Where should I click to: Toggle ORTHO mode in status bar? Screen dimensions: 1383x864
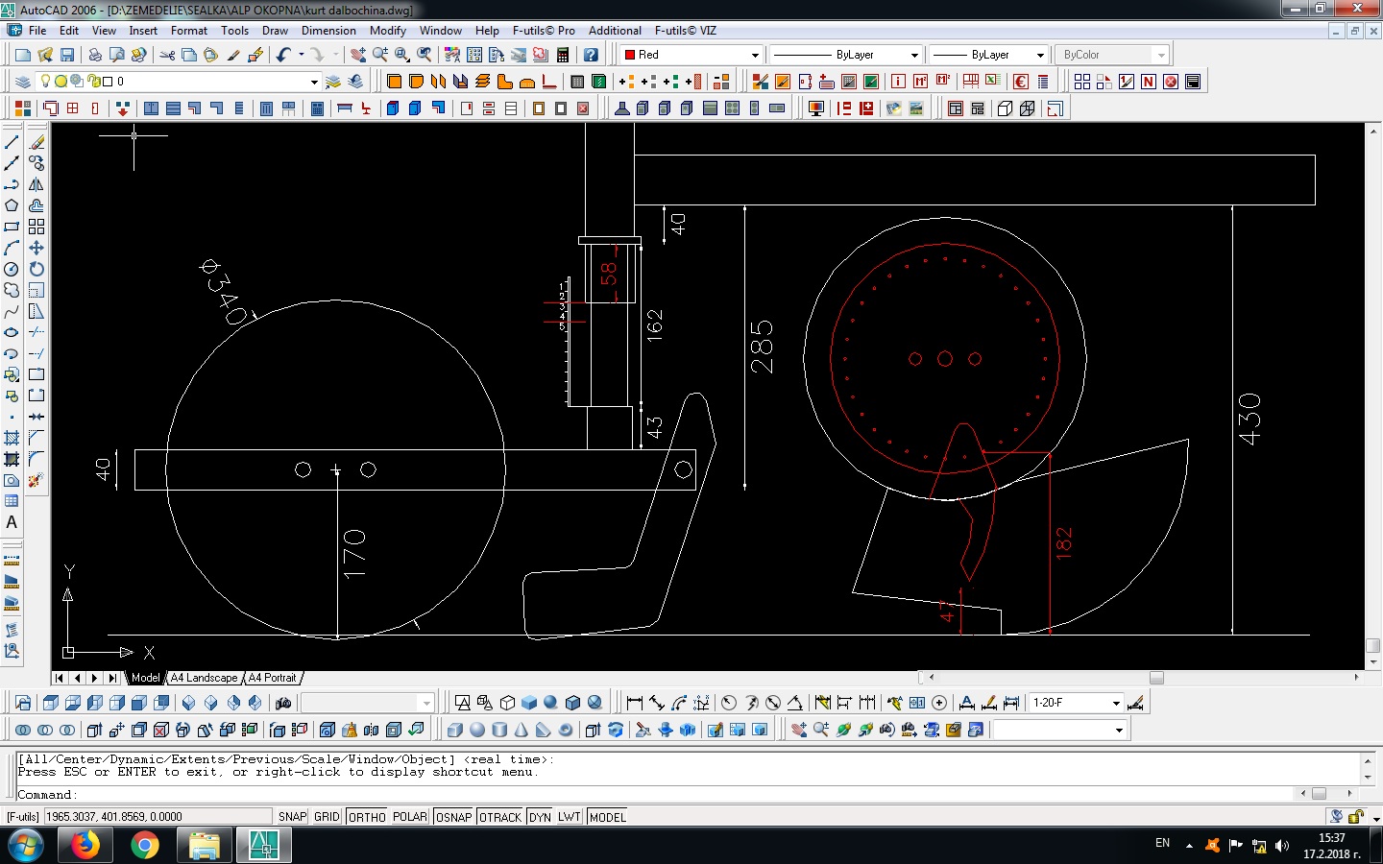(367, 817)
